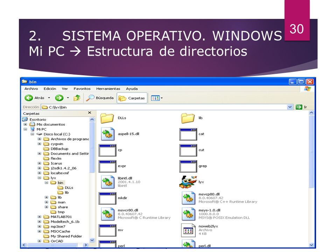Screen dimensions: 336x252
Task: Expand the share folder node
Action: tap(47, 207)
